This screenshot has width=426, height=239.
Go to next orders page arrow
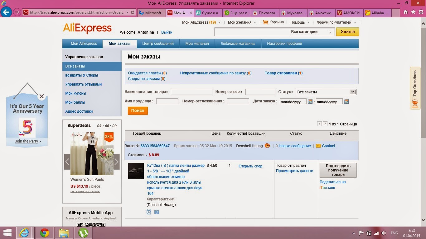coord(325,124)
